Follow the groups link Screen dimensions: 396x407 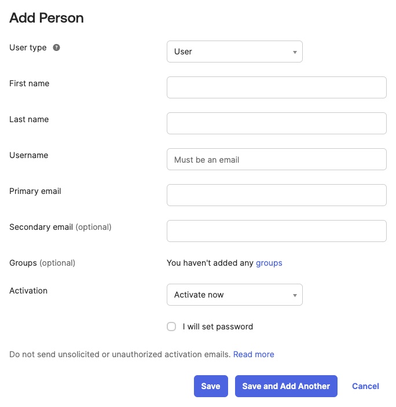pyautogui.click(x=269, y=263)
